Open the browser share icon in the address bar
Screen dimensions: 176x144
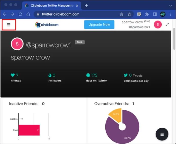(121, 14)
